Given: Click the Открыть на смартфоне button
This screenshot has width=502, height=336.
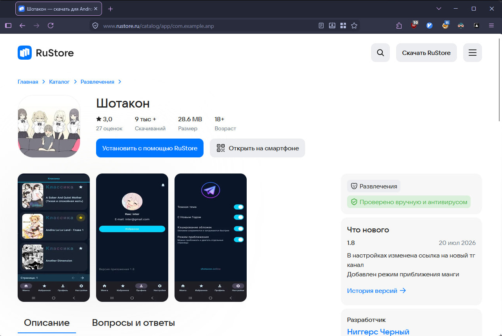Looking at the screenshot, I should click(x=257, y=148).
